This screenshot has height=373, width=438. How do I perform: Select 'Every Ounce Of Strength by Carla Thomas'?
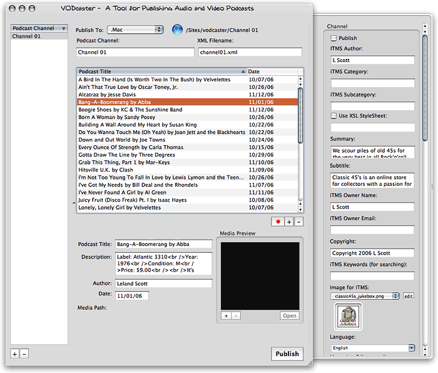pyautogui.click(x=188, y=148)
